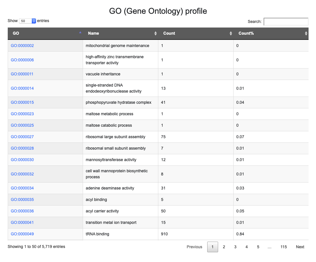Open the GO:0000015 phosphopyruvate hydratase link
This screenshot has height=262, width=316.
click(x=22, y=102)
